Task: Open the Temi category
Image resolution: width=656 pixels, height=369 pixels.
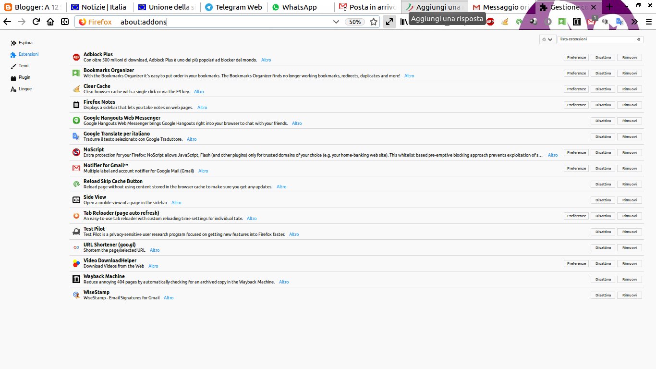Action: click(x=20, y=66)
